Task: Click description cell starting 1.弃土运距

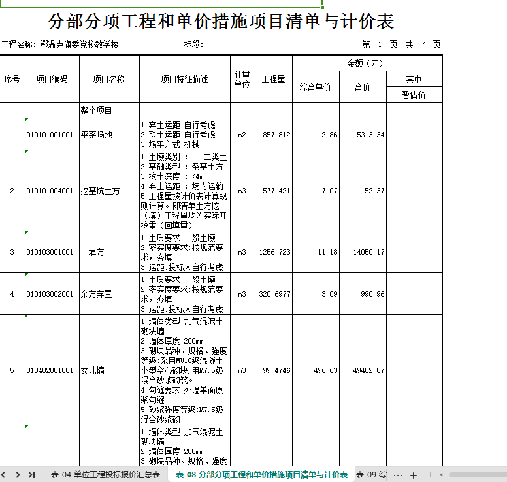Action: [185, 134]
